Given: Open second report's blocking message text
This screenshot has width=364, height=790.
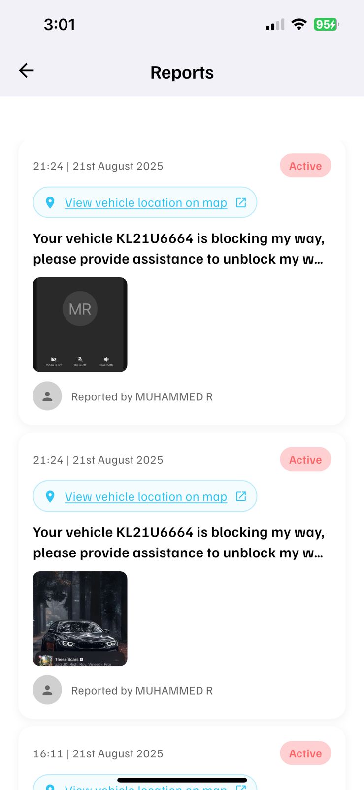Looking at the screenshot, I should click(x=179, y=543).
